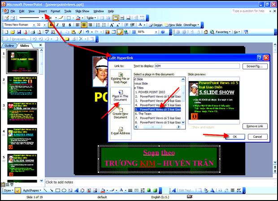Switch to the Slides tab

pos(24,46)
